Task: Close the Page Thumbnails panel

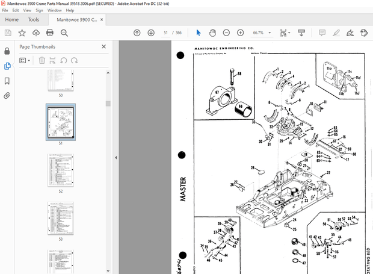Action: (x=103, y=46)
